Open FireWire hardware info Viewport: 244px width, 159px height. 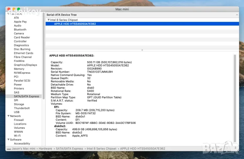coord(19,61)
